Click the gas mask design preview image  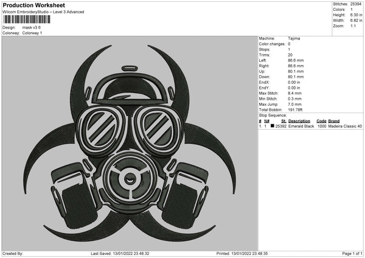[130, 144]
